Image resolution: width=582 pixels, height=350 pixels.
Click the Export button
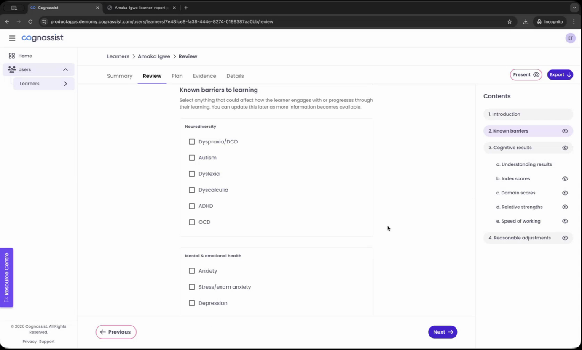point(560,75)
